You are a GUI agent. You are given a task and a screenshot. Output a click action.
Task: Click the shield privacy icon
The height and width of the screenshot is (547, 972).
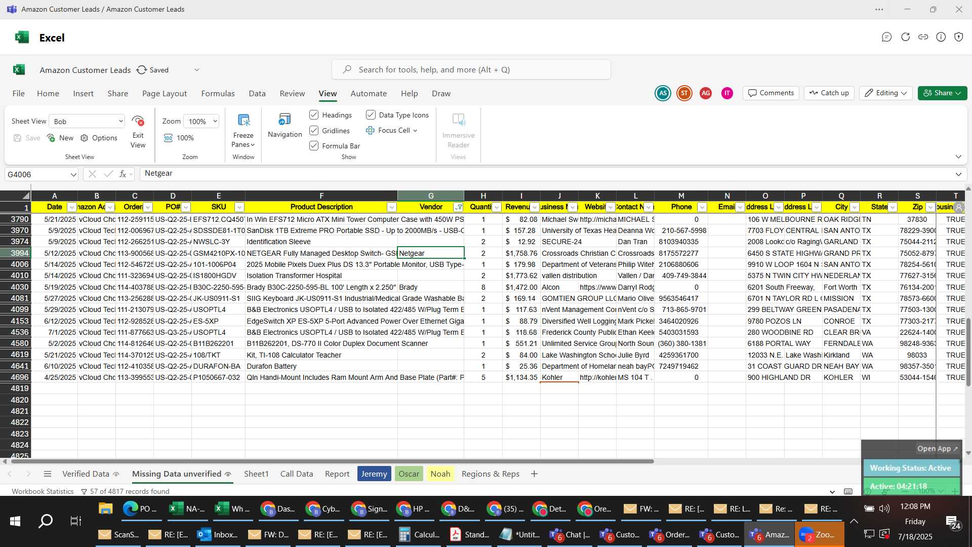pos(958,37)
